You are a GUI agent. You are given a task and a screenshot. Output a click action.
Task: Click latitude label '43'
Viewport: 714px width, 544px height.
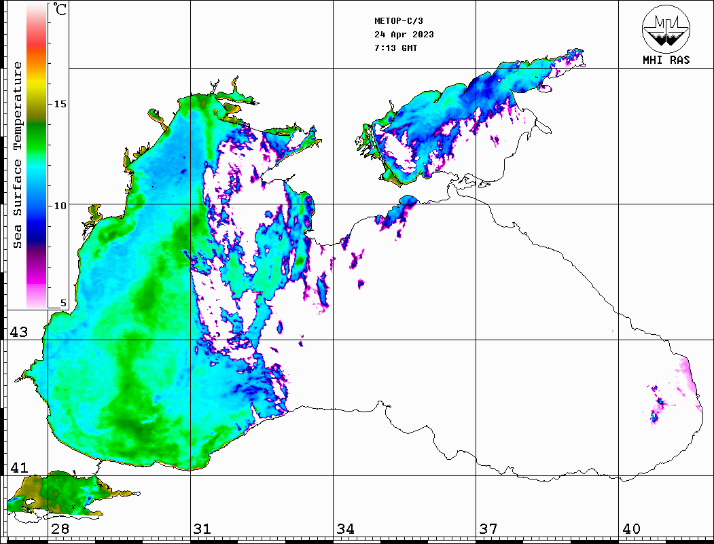19,332
